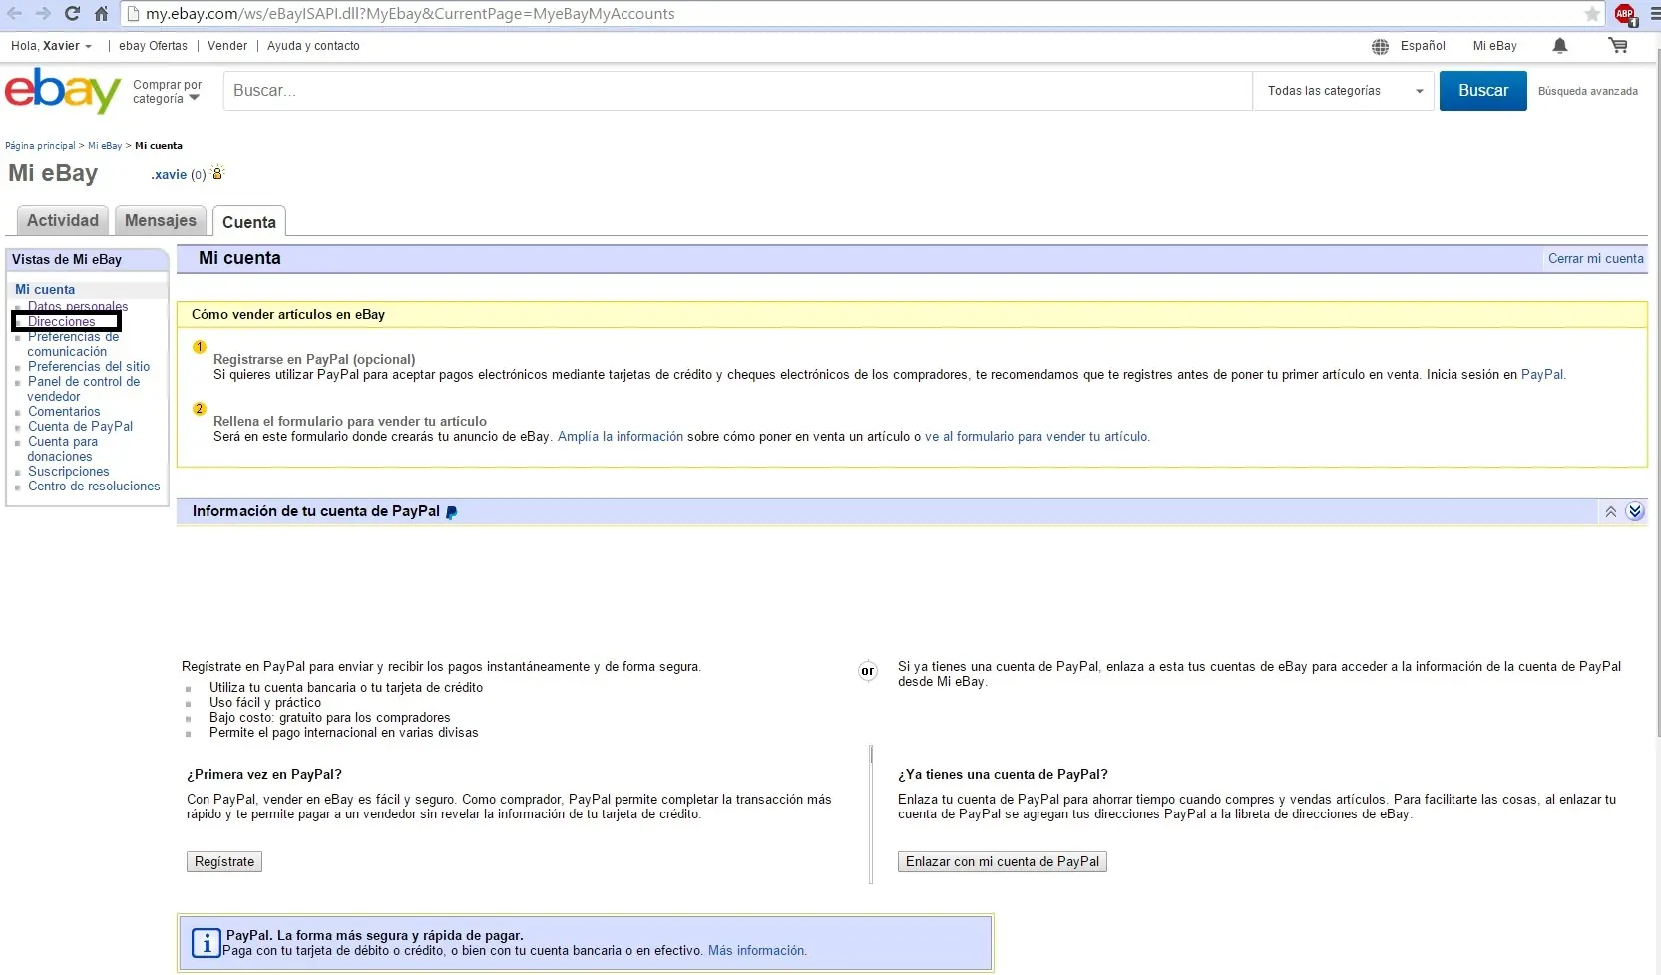The height and width of the screenshot is (975, 1661).
Task: Click the globe language icon
Action: pyautogui.click(x=1380, y=46)
